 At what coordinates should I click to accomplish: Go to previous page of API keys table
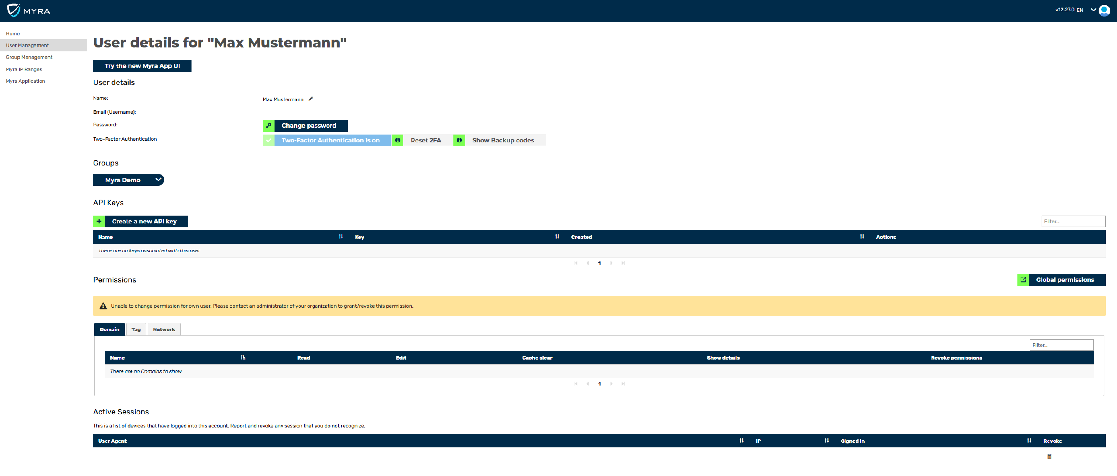coord(588,263)
